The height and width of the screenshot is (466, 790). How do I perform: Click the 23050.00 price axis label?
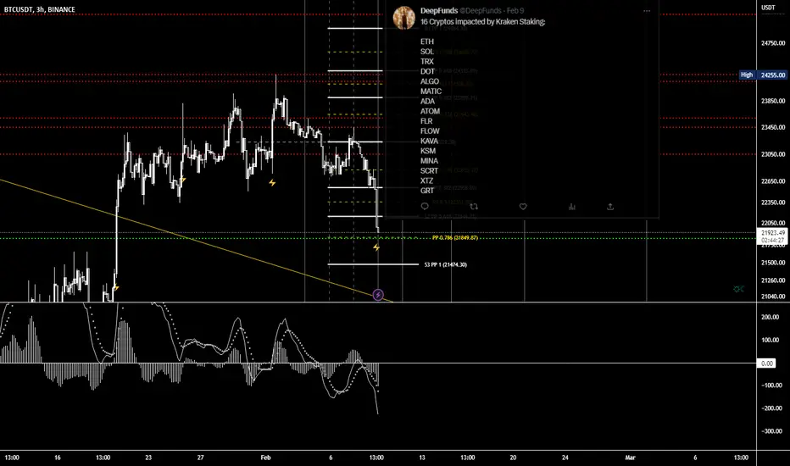773,155
